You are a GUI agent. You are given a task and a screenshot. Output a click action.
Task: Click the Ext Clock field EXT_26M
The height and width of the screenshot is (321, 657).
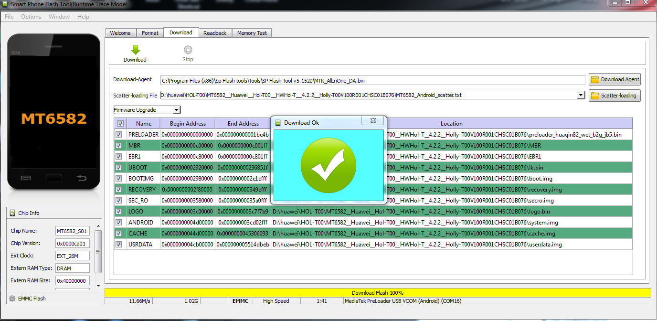point(73,256)
